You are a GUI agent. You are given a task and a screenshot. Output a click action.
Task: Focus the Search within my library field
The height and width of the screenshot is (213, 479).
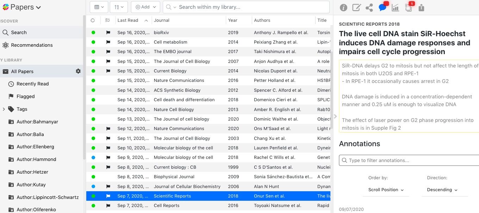(247, 7)
